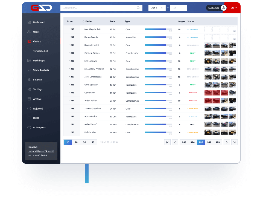The height and width of the screenshot is (208, 263).
Task: Click the Work Analysis bar chart icon
Action: pyautogui.click(x=29, y=70)
